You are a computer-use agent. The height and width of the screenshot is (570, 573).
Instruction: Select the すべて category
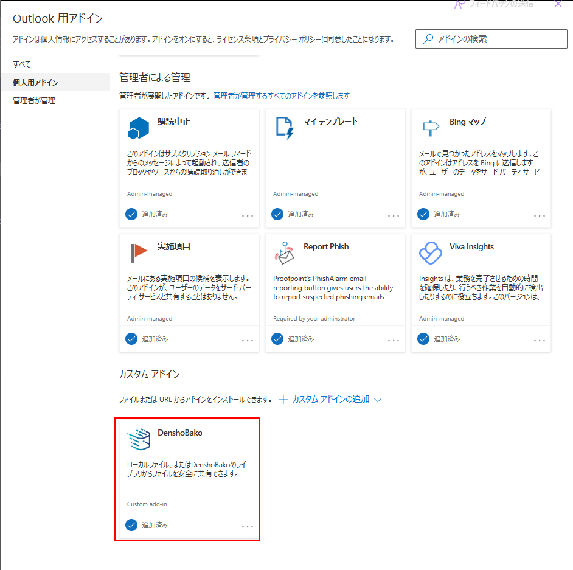21,64
